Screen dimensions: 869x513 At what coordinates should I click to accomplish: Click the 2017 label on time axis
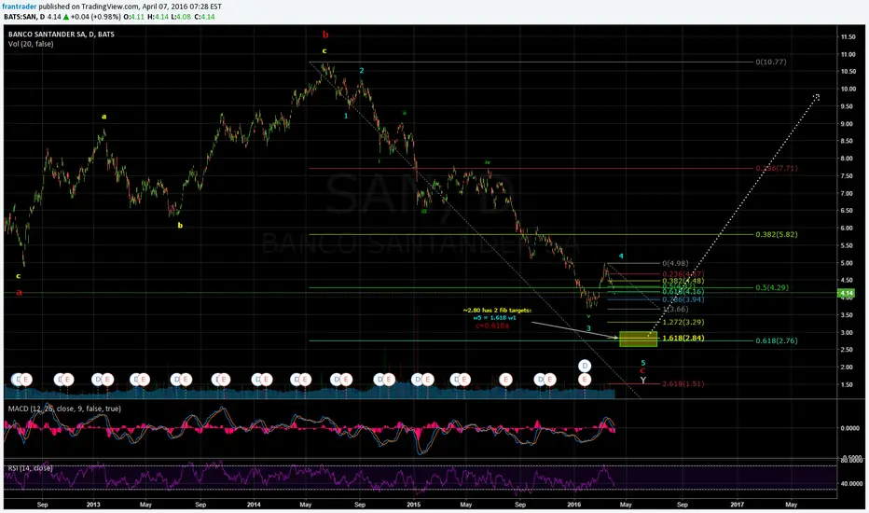point(737,504)
